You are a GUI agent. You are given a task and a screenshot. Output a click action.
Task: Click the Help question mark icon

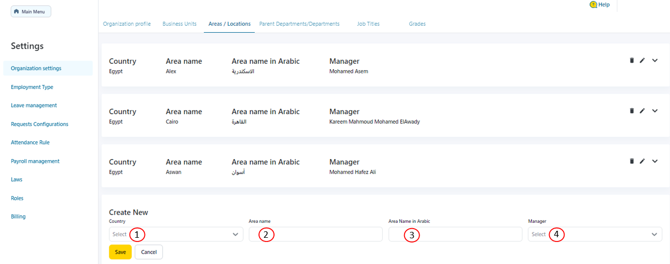coord(593,5)
